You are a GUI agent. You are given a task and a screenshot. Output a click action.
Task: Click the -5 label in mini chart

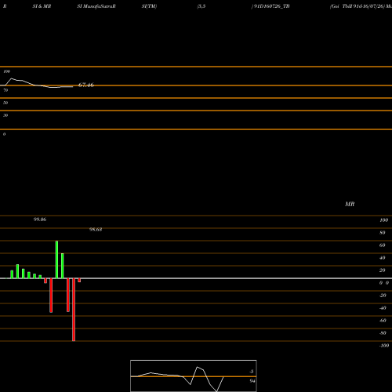[252, 372]
